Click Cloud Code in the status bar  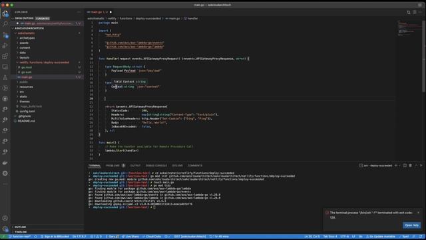151,237
